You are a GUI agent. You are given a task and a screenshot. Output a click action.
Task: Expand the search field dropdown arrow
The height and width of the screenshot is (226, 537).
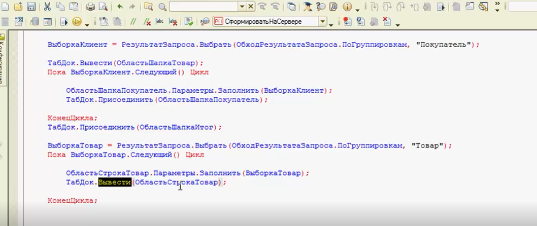click(x=242, y=7)
